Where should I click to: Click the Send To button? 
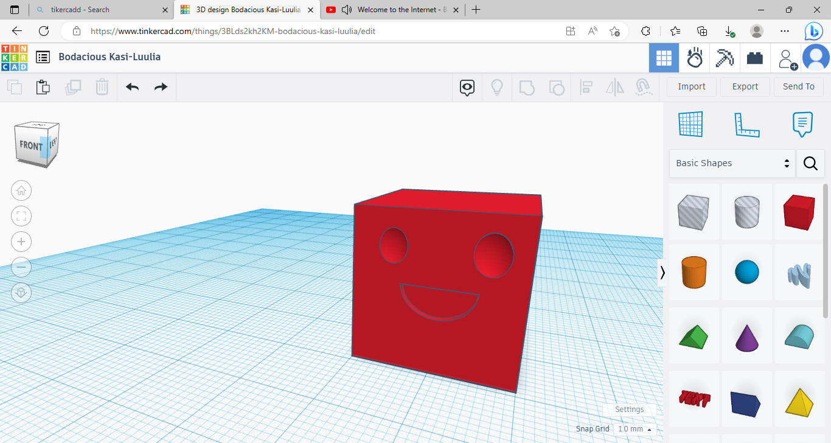[799, 86]
